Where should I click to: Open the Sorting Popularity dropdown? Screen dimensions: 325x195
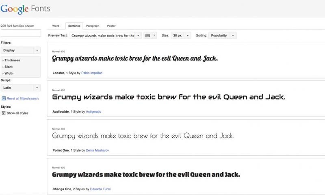(x=222, y=35)
